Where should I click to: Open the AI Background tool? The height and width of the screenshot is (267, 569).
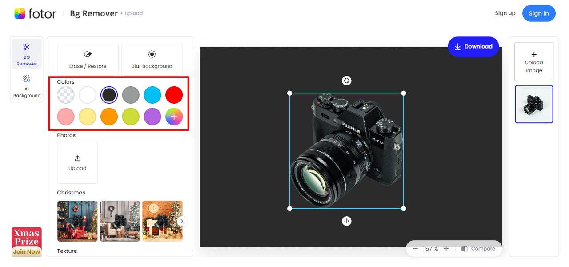(27, 86)
